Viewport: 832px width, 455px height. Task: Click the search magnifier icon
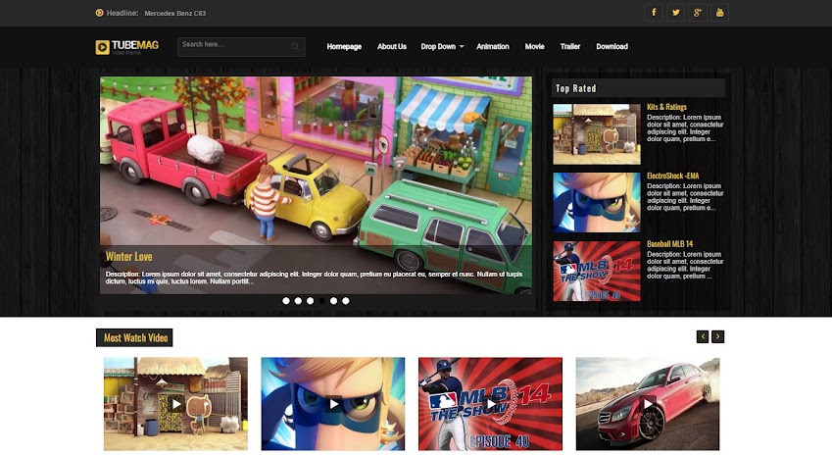click(x=295, y=47)
